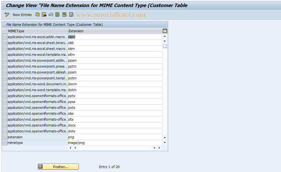The image size is (281, 172).
Task: Click scroll up arrow beside png row
Action: pyautogui.click(x=165, y=137)
